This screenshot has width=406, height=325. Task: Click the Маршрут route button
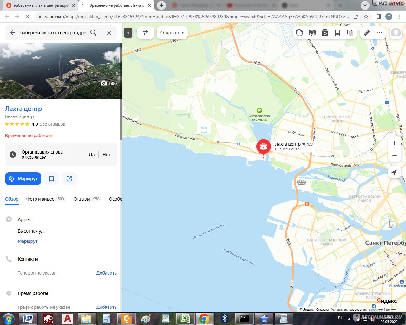[23, 178]
